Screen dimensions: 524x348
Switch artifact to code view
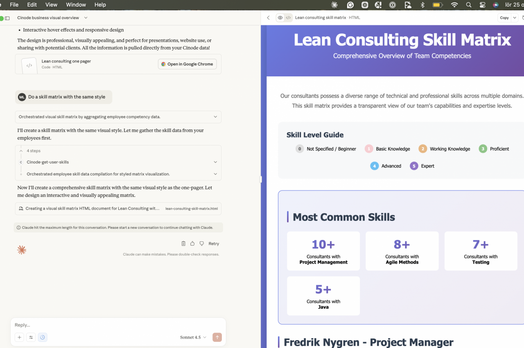(x=288, y=18)
